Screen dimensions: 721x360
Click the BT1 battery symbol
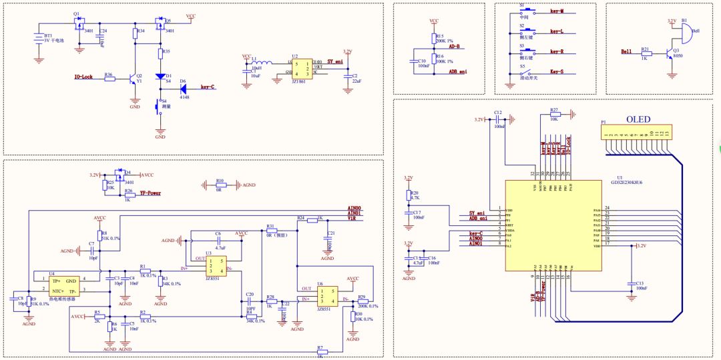pyautogui.click(x=39, y=39)
